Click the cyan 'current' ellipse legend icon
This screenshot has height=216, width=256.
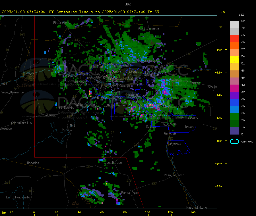click(x=234, y=141)
